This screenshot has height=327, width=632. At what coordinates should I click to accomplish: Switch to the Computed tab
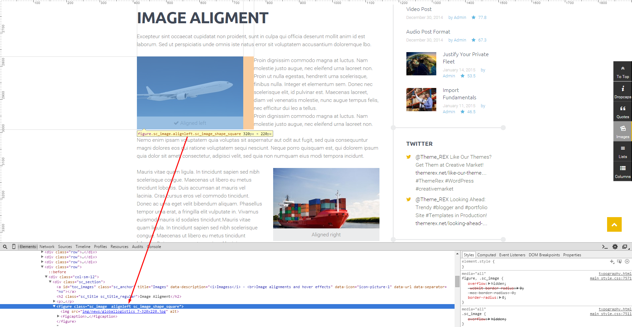pos(486,255)
